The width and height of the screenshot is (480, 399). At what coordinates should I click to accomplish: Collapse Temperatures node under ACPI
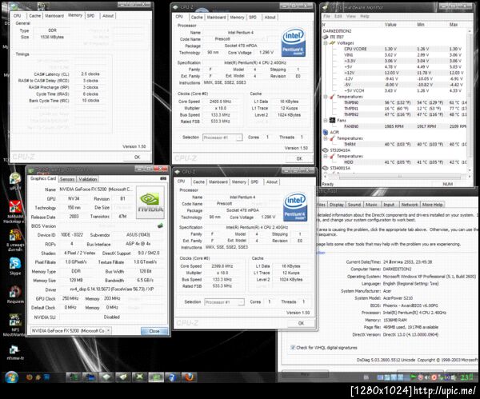tap(326, 138)
